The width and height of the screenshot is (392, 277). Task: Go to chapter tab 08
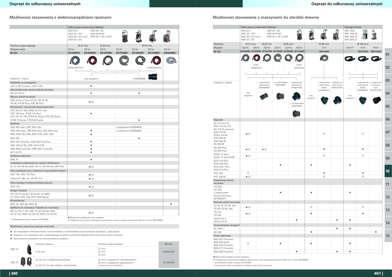[388, 145]
